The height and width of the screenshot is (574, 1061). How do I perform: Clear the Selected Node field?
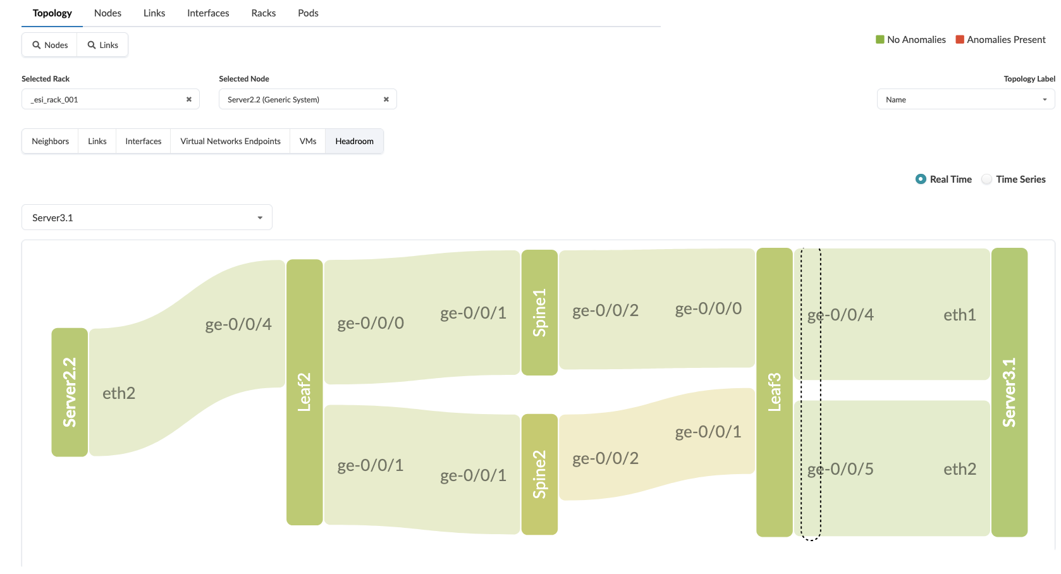(386, 99)
